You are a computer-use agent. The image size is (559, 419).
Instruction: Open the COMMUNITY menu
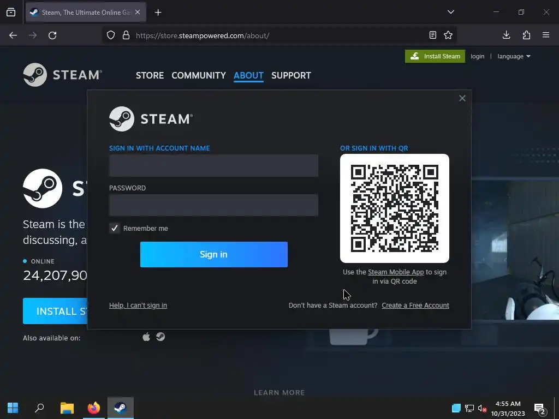[199, 75]
